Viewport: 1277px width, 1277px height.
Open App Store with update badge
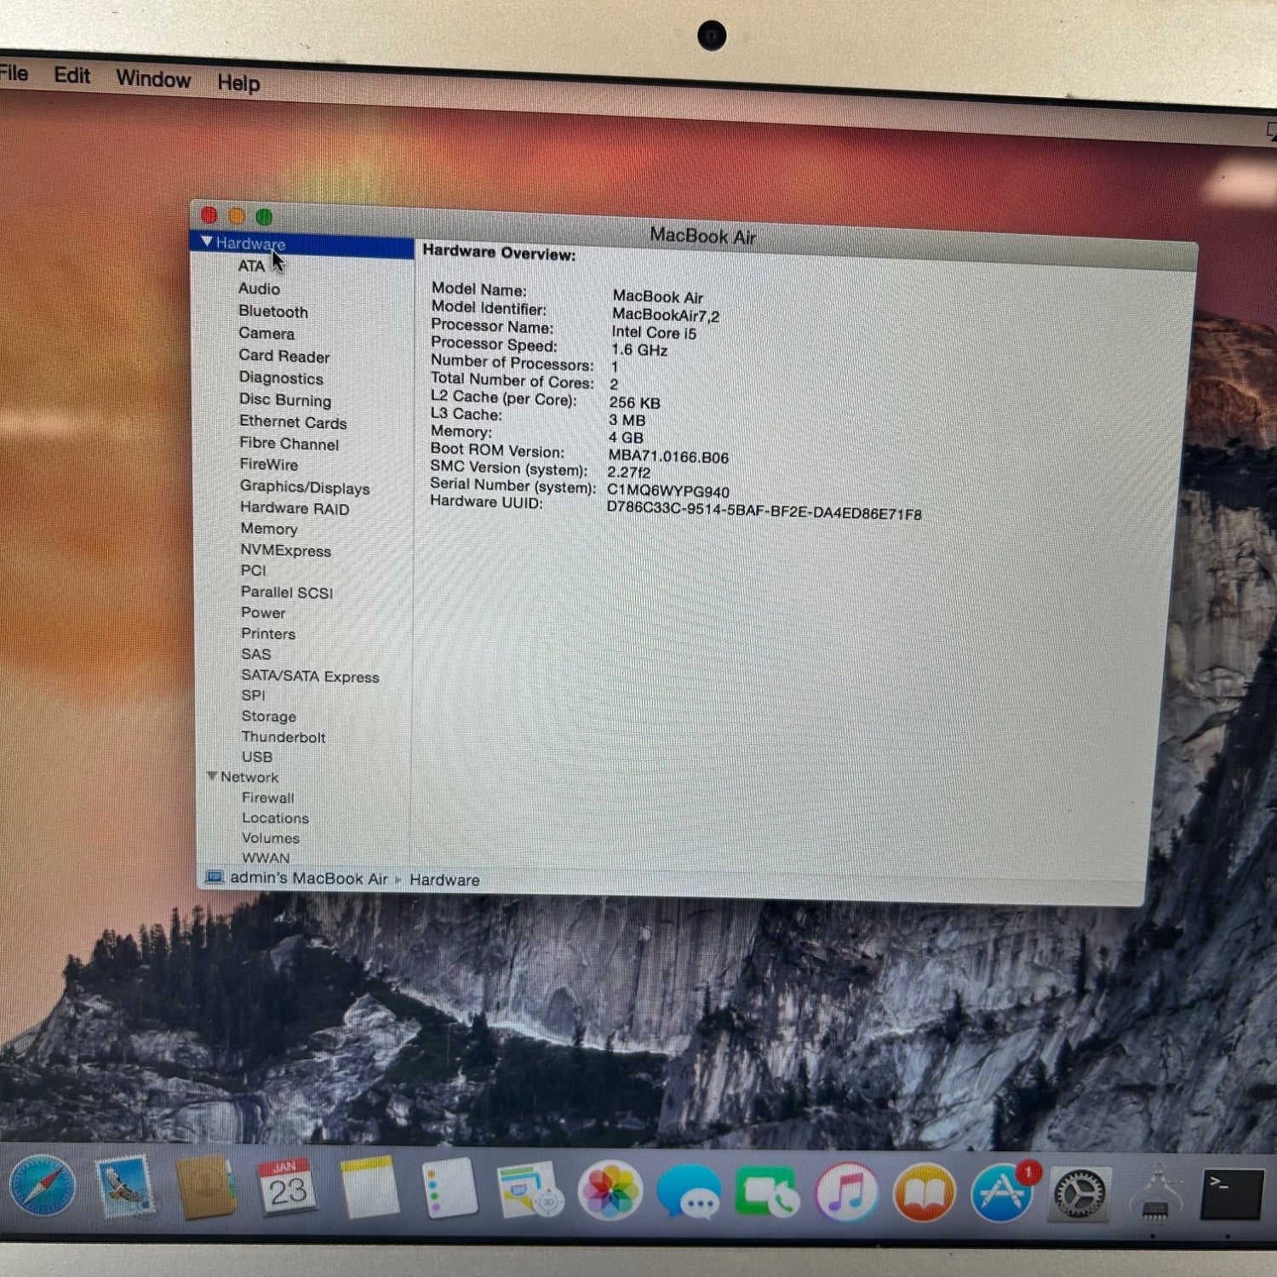pyautogui.click(x=1002, y=1194)
